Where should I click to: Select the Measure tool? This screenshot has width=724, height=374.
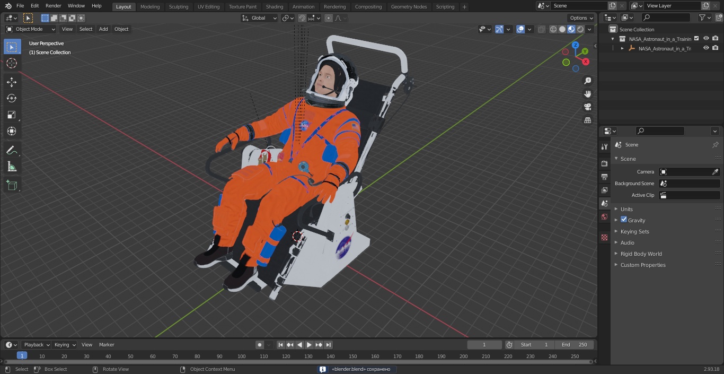pos(12,167)
